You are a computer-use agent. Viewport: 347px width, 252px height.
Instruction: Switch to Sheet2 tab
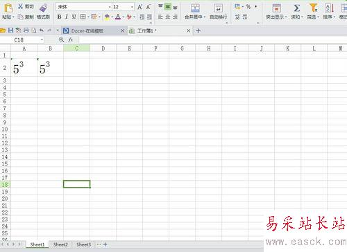tap(60, 244)
